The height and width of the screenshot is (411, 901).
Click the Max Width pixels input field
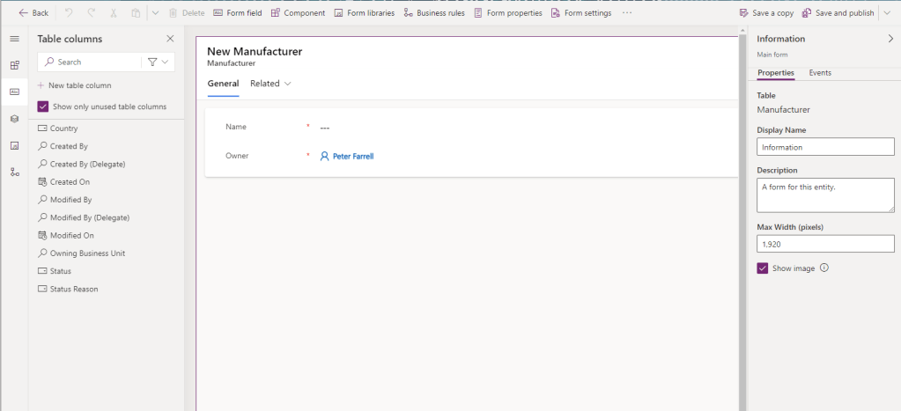pos(825,244)
